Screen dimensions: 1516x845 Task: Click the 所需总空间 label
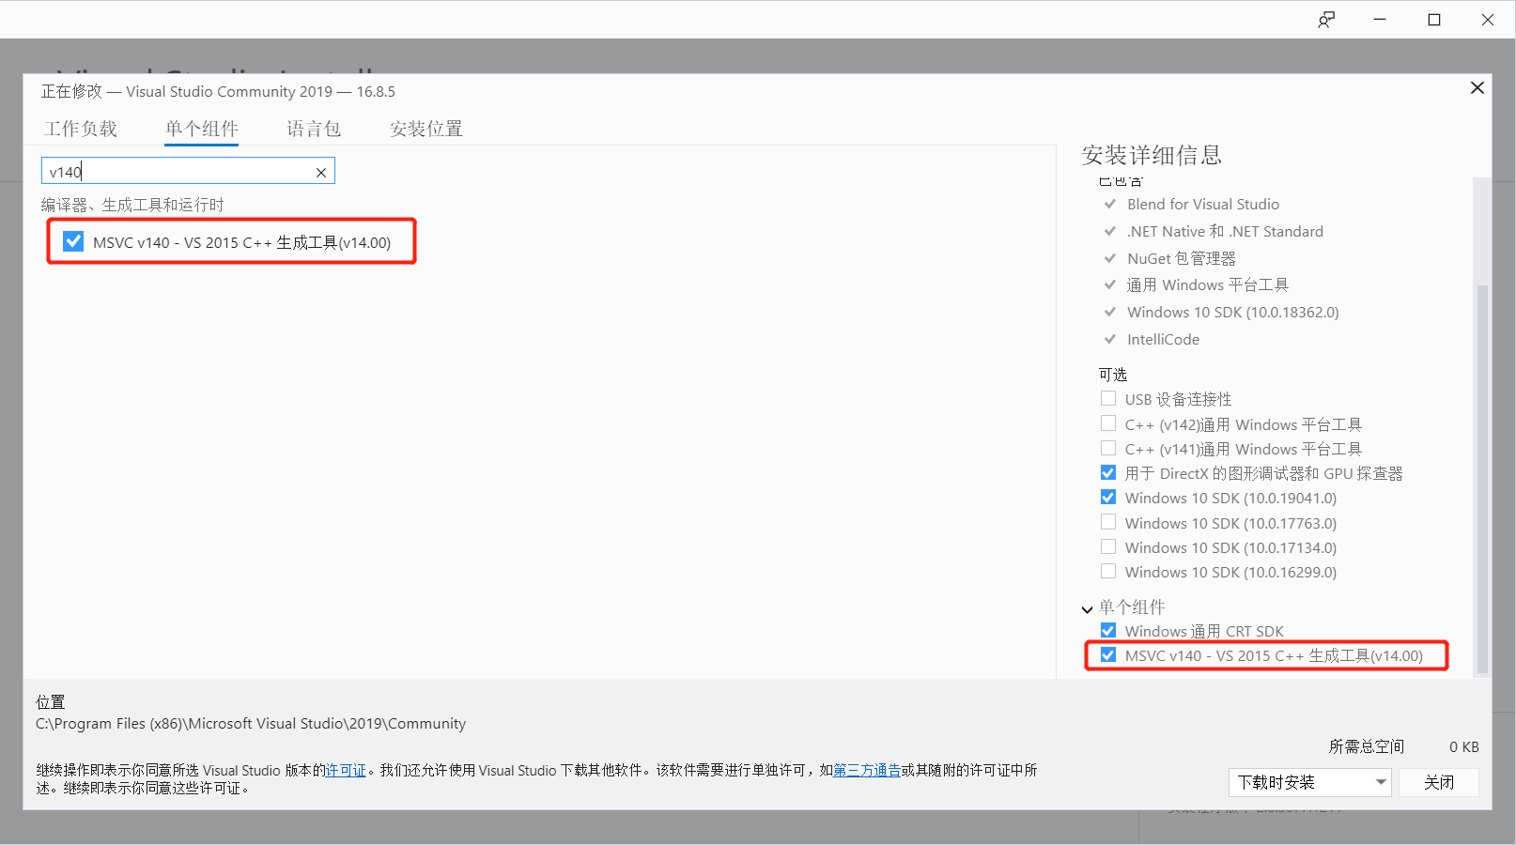pos(1366,746)
